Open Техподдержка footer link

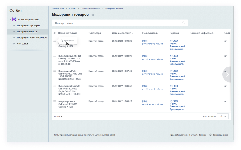tap(220, 135)
